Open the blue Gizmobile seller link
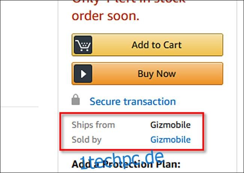Image resolution: width=244 pixels, height=173 pixels. point(170,140)
